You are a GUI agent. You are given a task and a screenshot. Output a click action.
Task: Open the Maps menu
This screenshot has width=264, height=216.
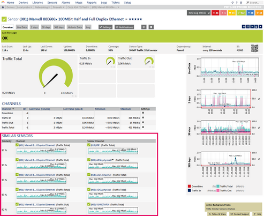tap(79, 3)
